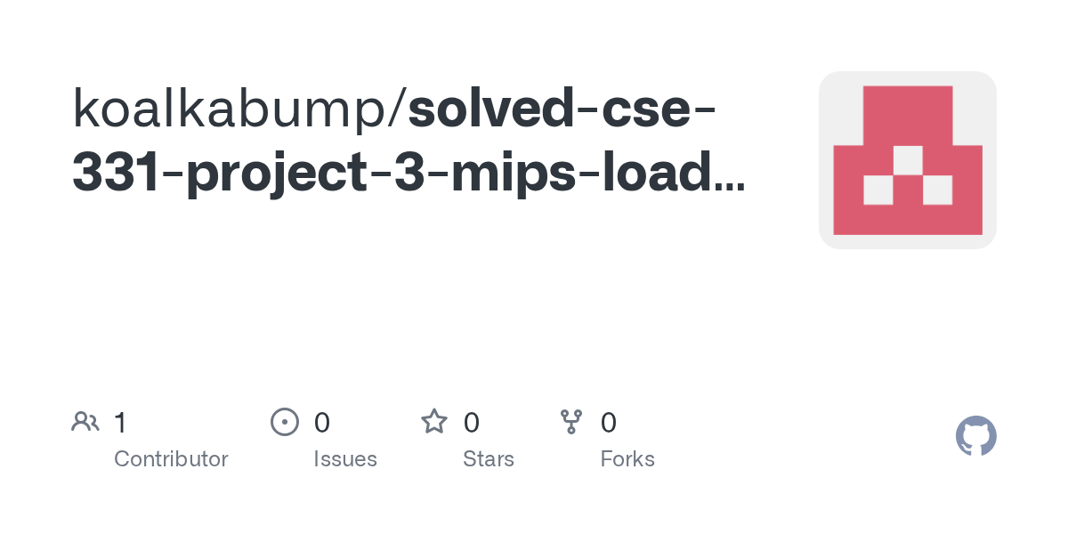The image size is (1068, 534).
Task: Click the truncated title ellipsis
Action: [x=730, y=187]
